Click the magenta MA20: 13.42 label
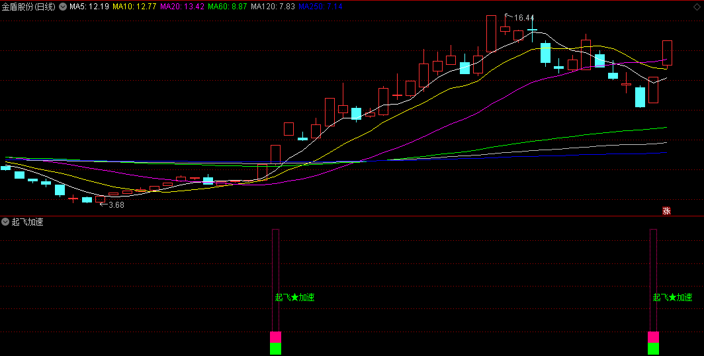The height and width of the screenshot is (356, 704). click(182, 7)
